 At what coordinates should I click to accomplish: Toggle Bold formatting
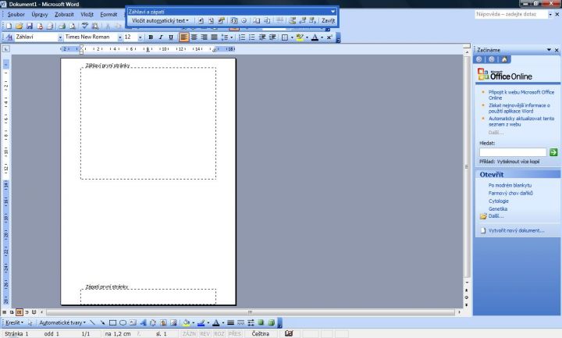tap(151, 37)
